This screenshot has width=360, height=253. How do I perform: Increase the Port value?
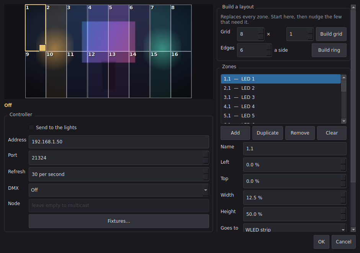pos(206,154)
